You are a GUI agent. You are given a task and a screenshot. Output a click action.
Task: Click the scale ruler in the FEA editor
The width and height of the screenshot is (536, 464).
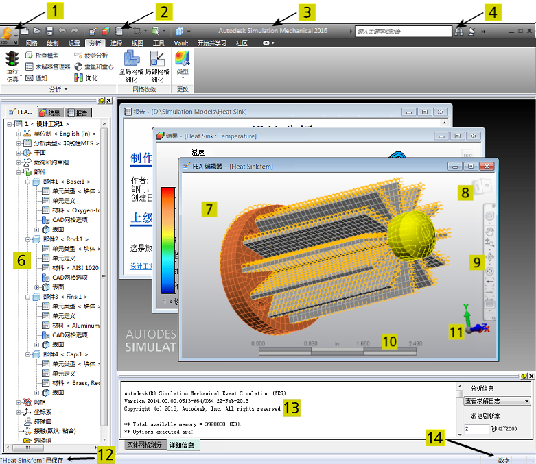click(338, 351)
